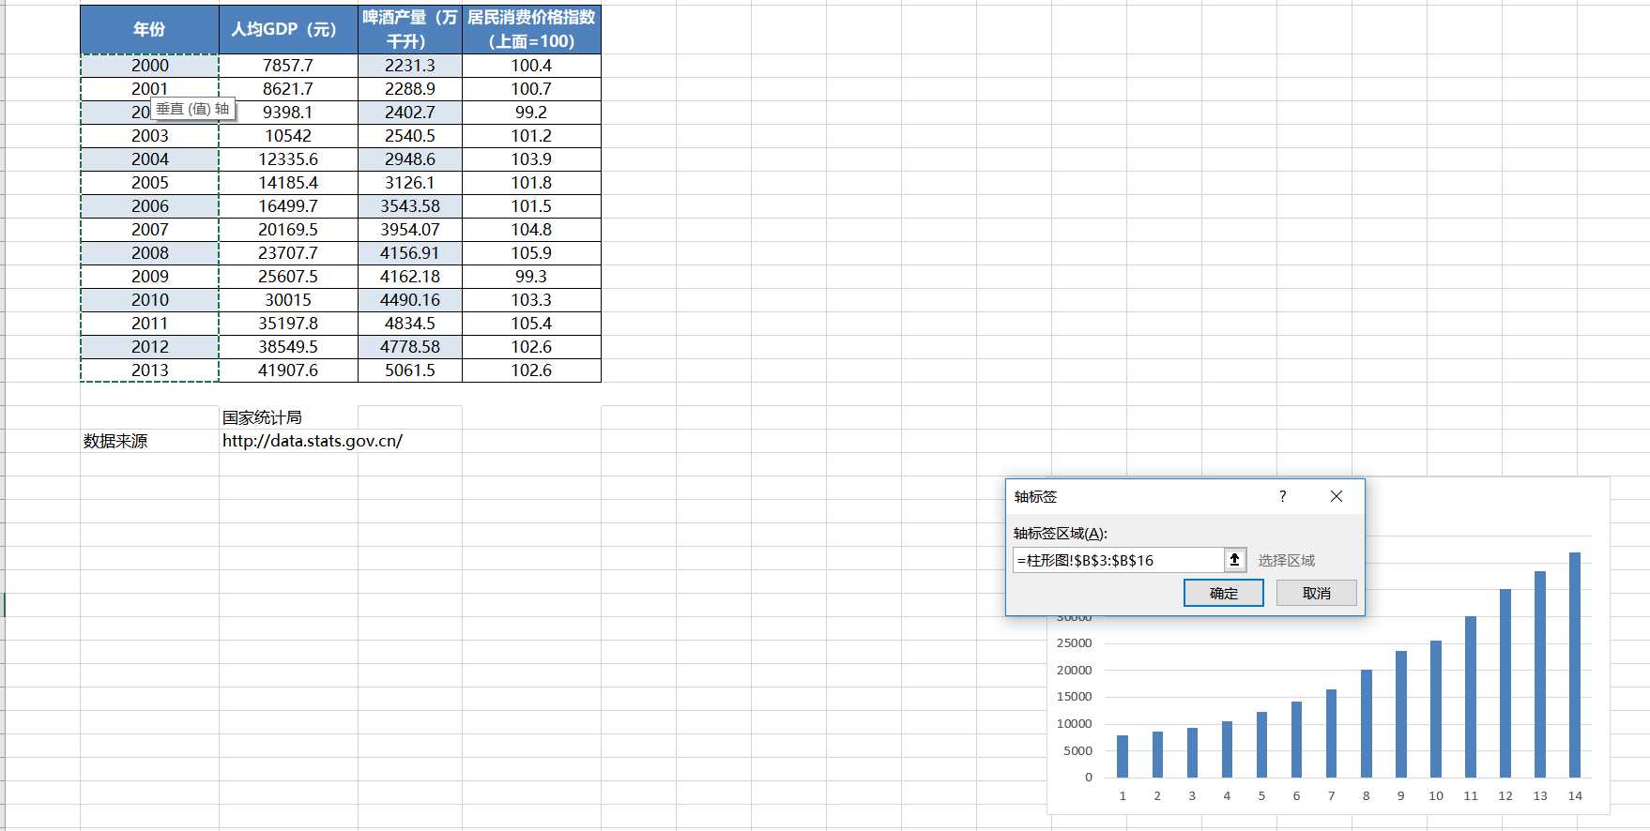Click the 国家统计局 cell
Image resolution: width=1650 pixels, height=831 pixels.
[x=288, y=417]
